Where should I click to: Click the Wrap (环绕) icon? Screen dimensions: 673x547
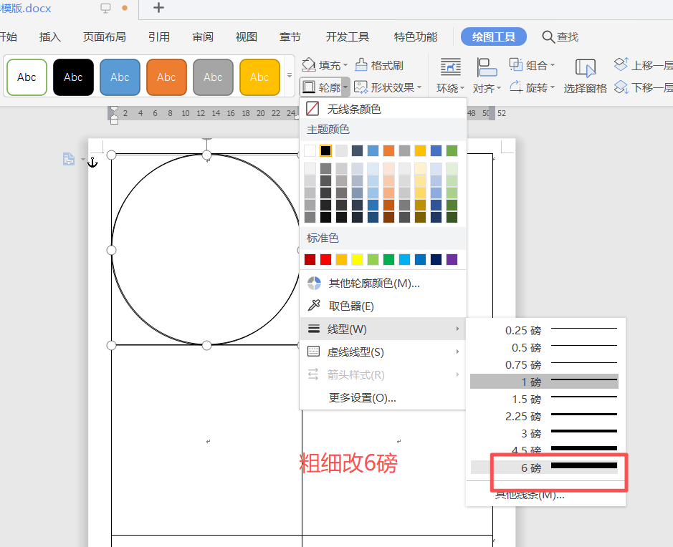click(x=451, y=67)
